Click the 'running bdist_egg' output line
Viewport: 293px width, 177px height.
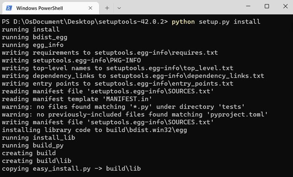[35, 37]
